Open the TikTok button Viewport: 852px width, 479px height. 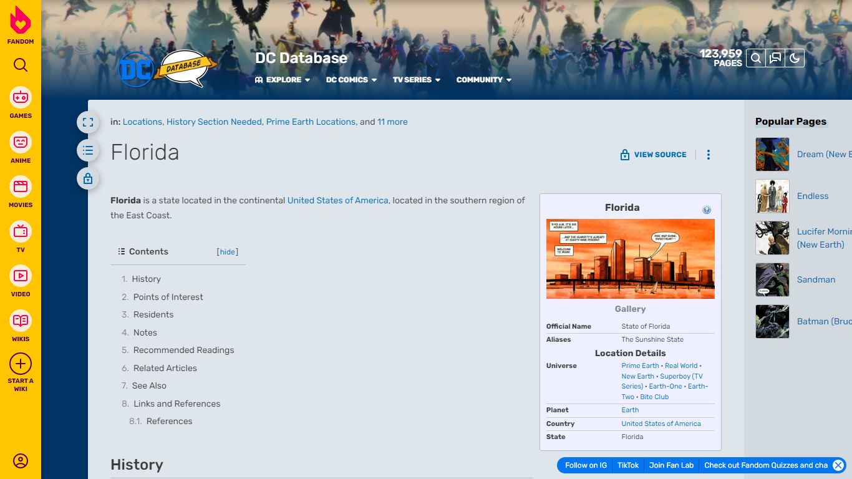(x=628, y=465)
